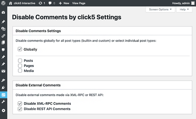This screenshot has height=119, width=196.
Task: Click pin icon directly above envelope icon
Action: pyautogui.click(x=3, y=64)
